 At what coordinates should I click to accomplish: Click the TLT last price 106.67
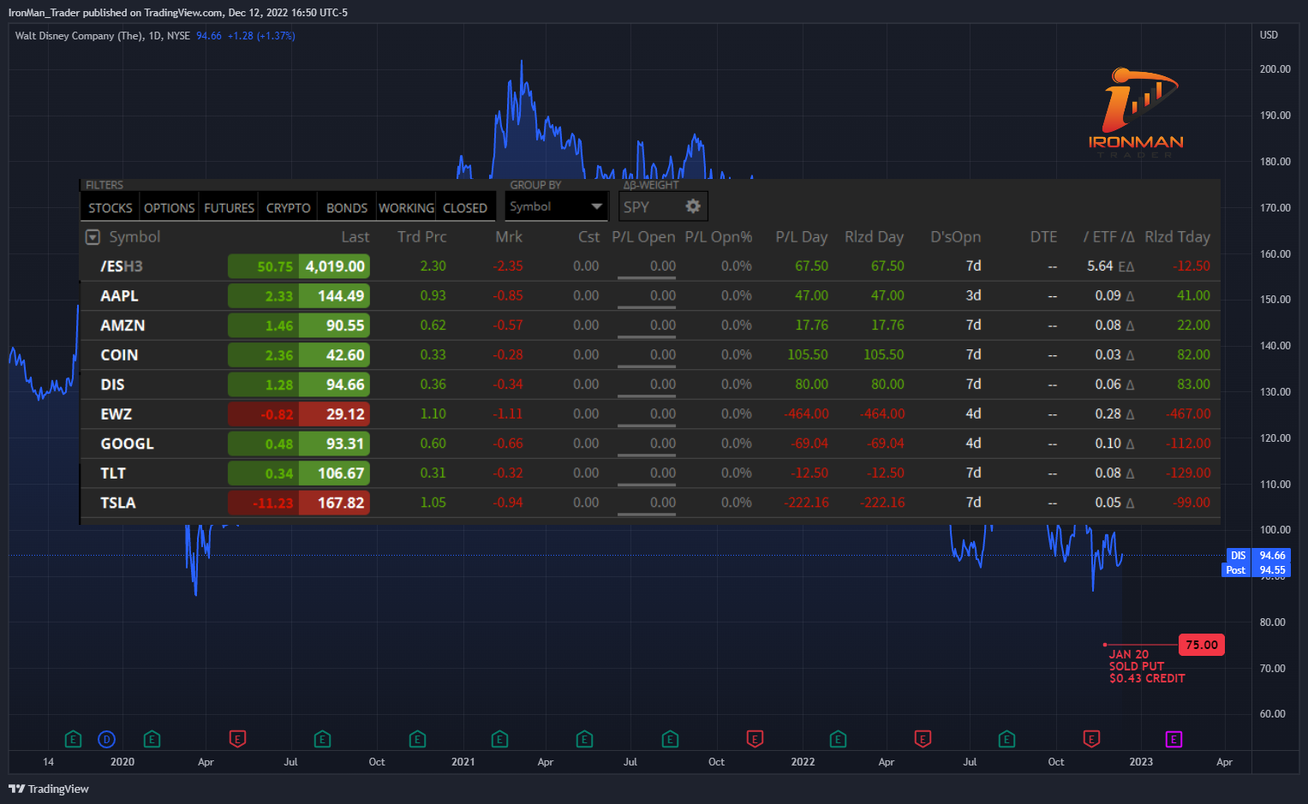(334, 473)
